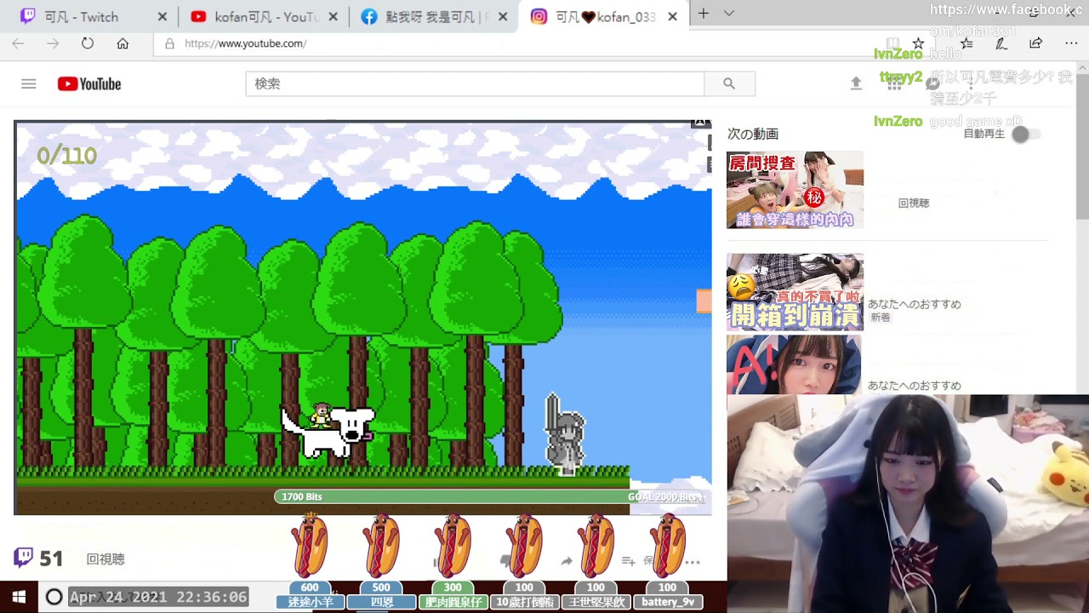Click the site lock icon in address bar
Screen dimensions: 1089x613
169,43
